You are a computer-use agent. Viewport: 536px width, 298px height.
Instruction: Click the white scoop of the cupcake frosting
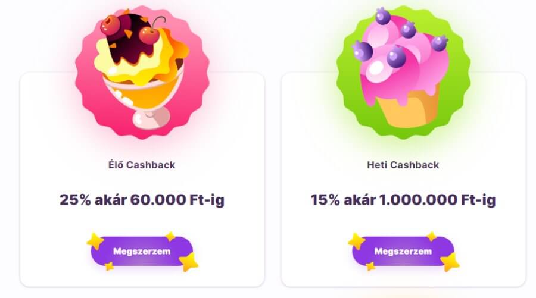click(x=377, y=70)
